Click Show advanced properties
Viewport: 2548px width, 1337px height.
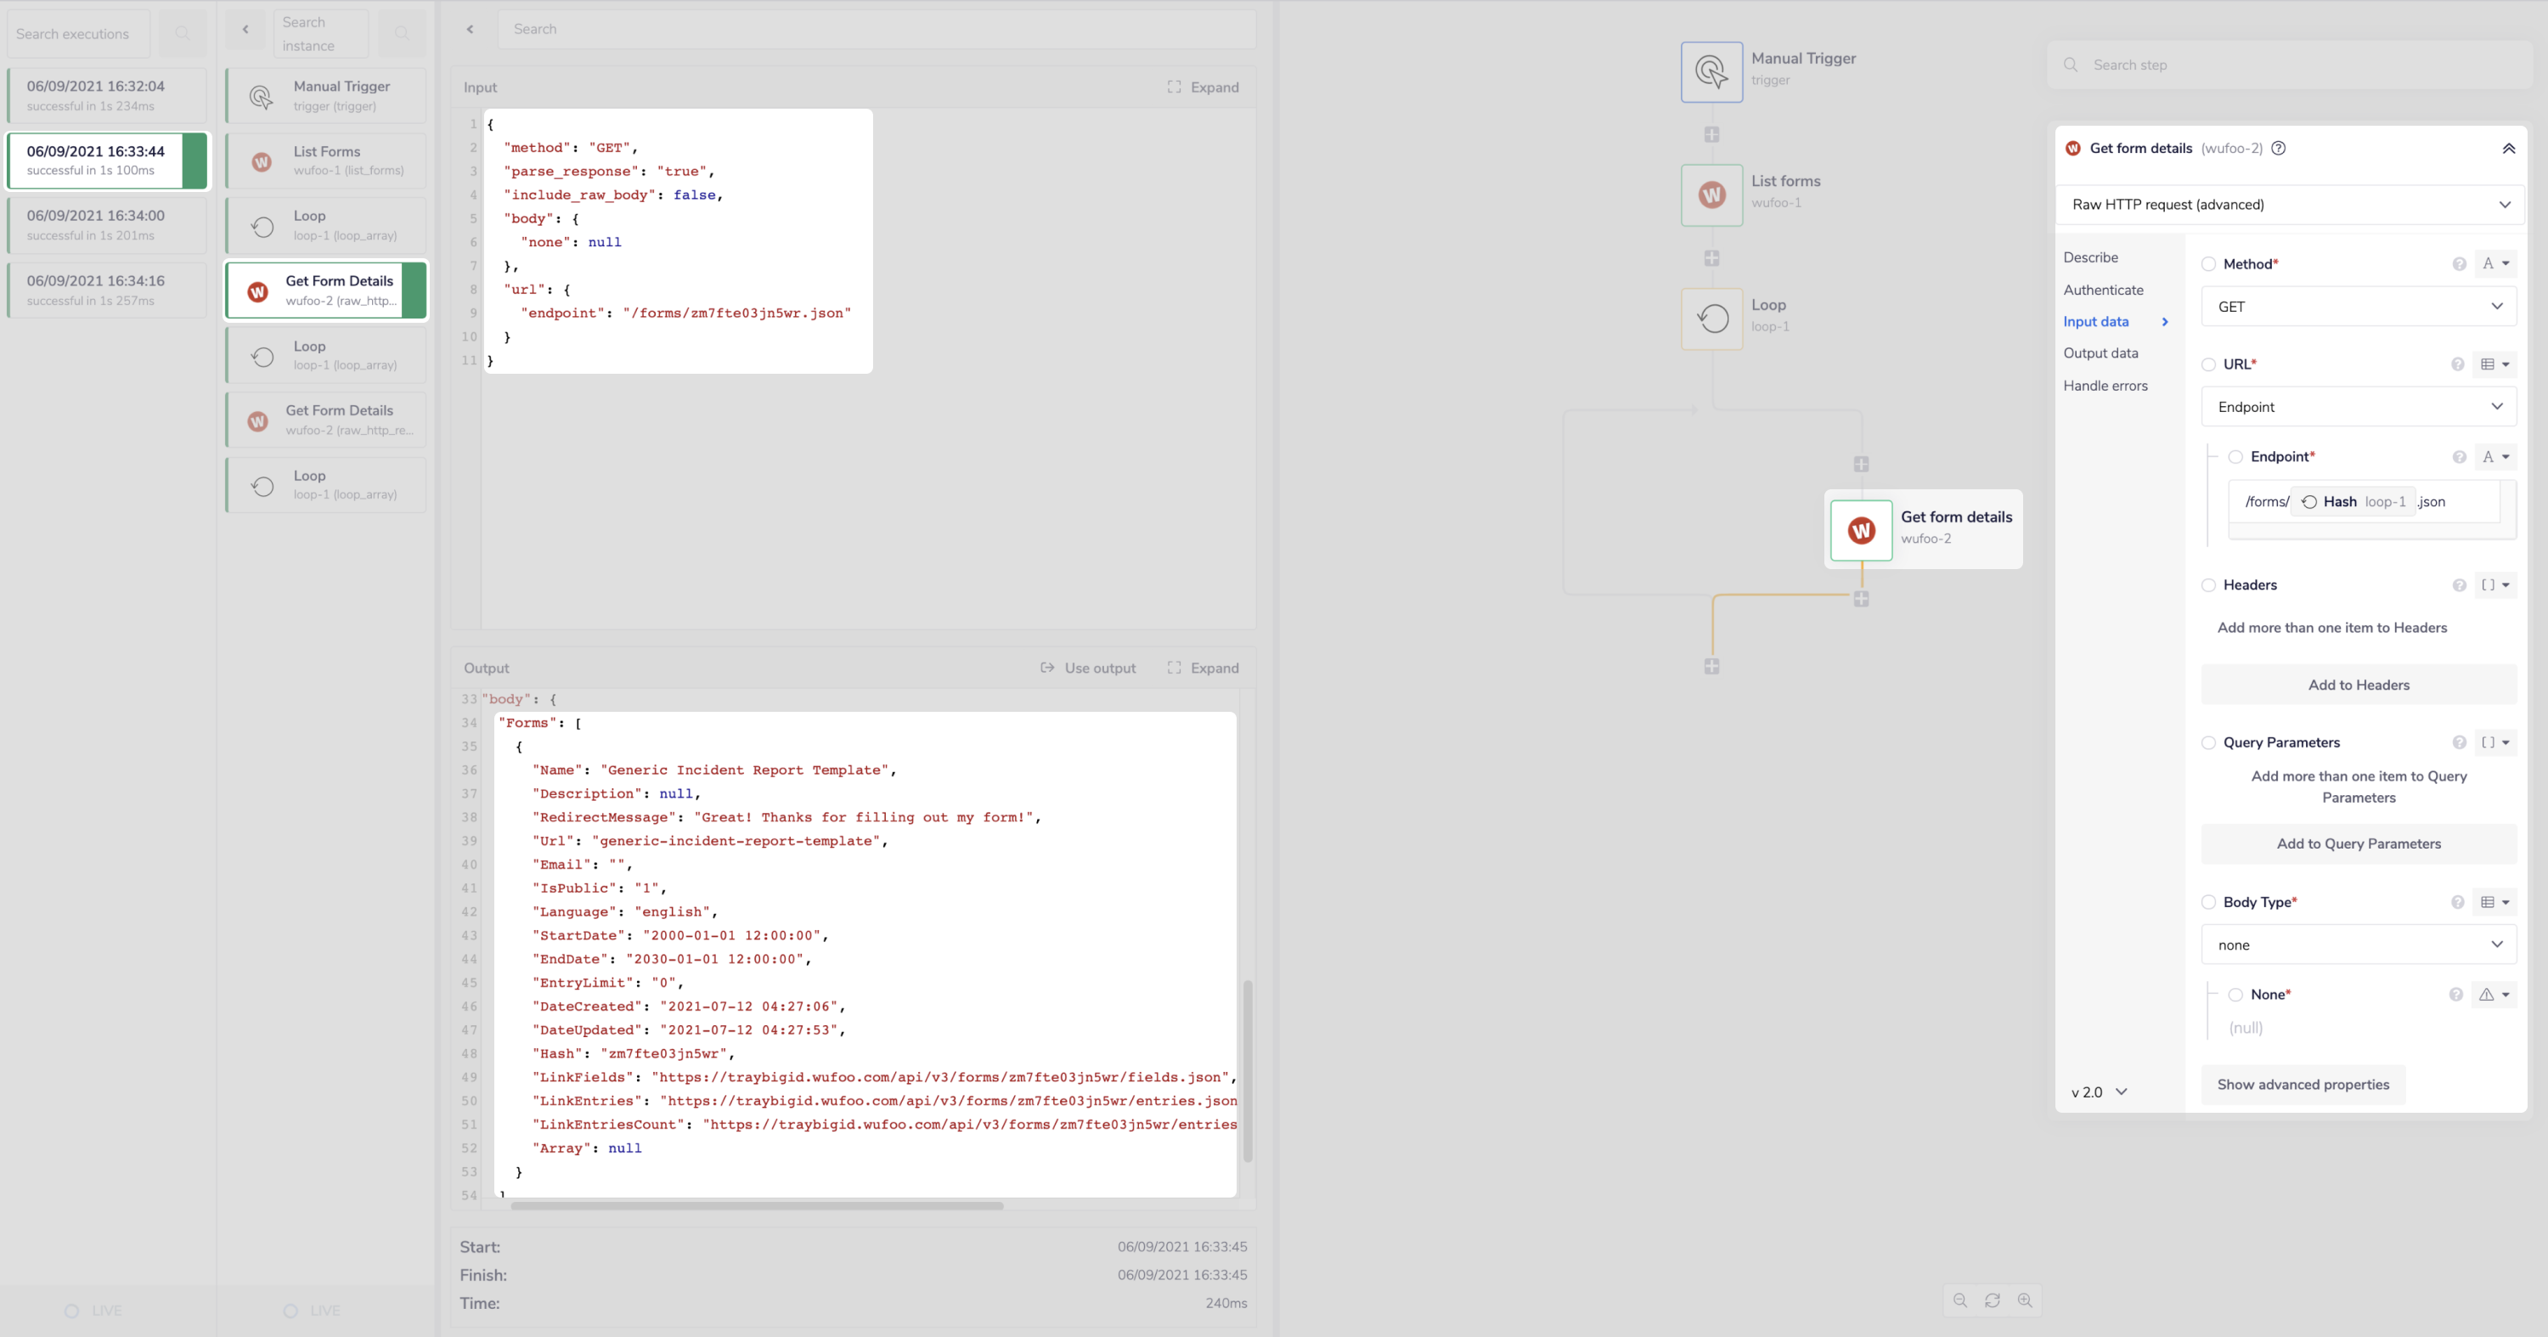click(x=2303, y=1085)
